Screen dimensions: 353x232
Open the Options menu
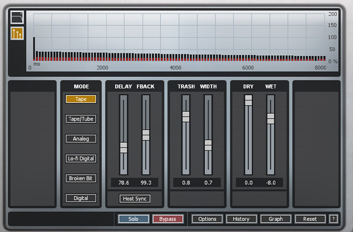[207, 219]
